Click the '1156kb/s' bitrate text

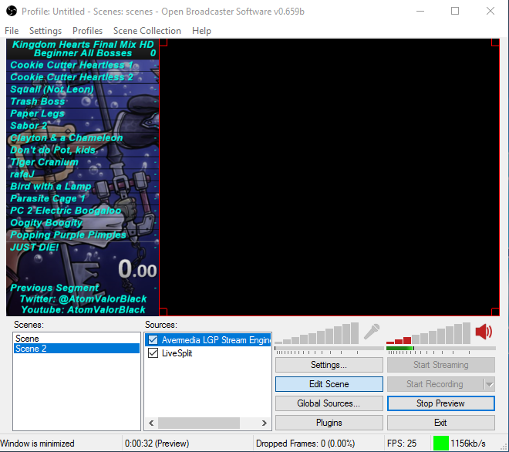pos(468,444)
